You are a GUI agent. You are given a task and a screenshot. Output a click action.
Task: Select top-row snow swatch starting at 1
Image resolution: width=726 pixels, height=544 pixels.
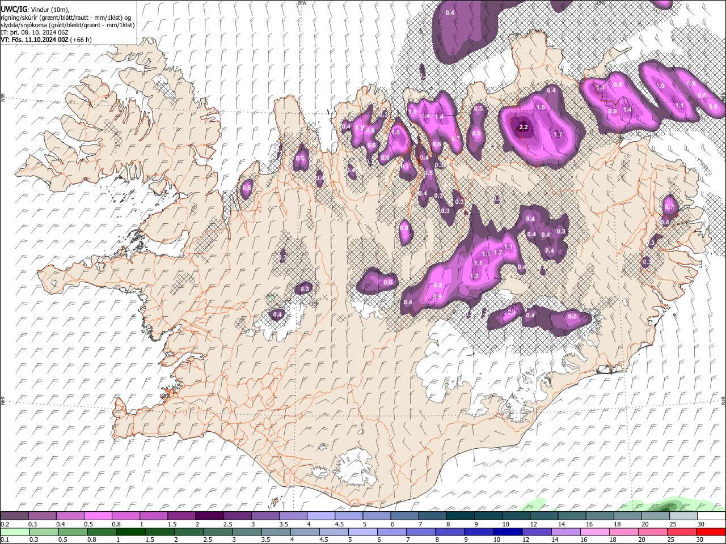coord(154,516)
